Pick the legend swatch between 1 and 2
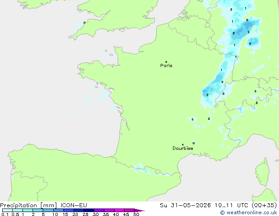The height and width of the screenshot is (216, 279). (28, 210)
